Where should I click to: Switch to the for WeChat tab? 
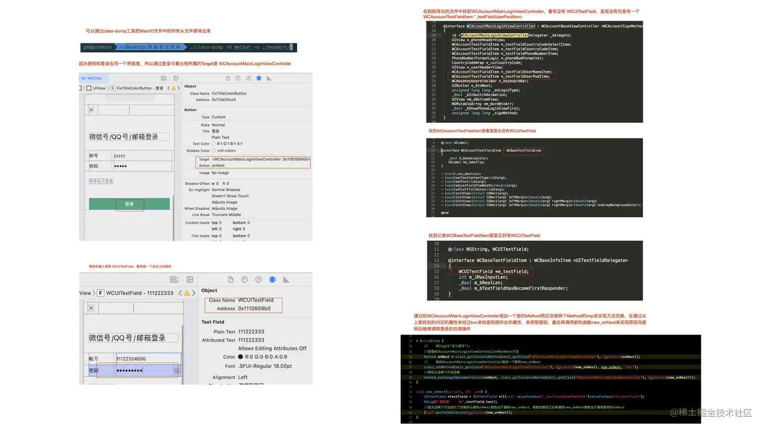click(92, 78)
